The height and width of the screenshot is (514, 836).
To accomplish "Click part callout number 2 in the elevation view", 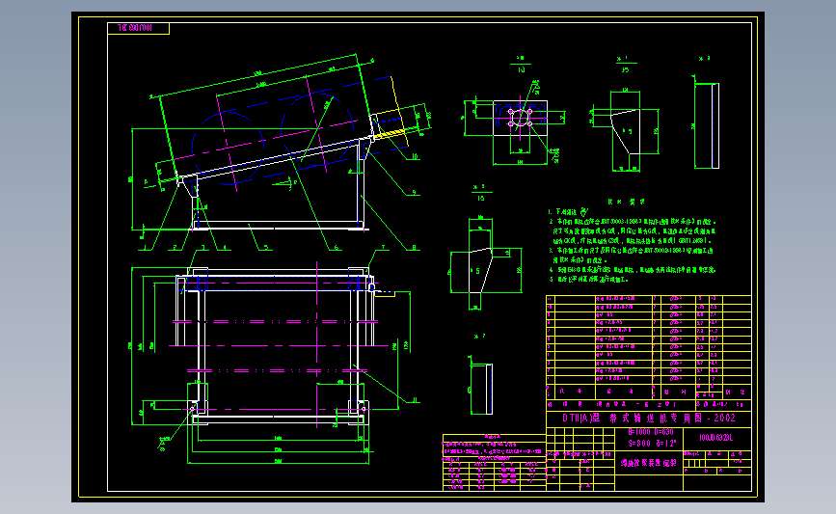I will [x=175, y=248].
